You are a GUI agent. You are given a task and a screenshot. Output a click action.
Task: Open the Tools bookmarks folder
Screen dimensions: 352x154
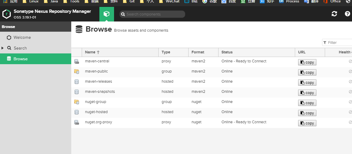pyautogui.click(x=71, y=1)
